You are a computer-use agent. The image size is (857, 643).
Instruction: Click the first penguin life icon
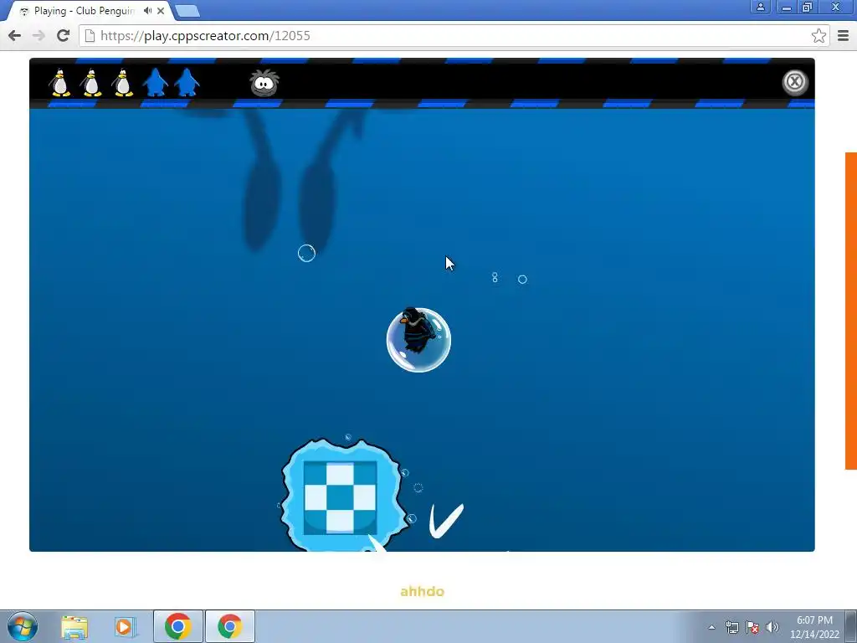tap(60, 83)
